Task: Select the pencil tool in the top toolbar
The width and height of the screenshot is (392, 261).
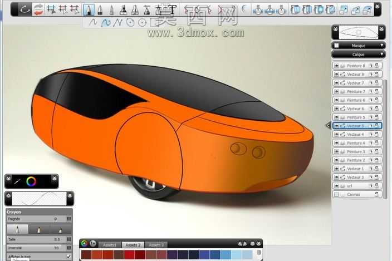Action: tap(88, 10)
